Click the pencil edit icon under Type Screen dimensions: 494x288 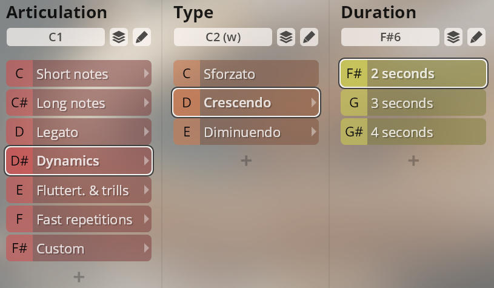tap(309, 37)
